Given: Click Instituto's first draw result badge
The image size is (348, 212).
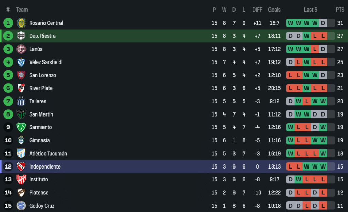Looking at the screenshot, I should pyautogui.click(x=290, y=179).
